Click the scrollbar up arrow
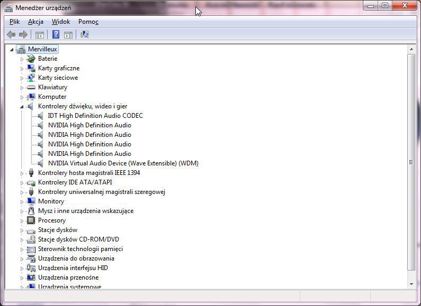The image size is (421, 306). pyautogui.click(x=411, y=49)
